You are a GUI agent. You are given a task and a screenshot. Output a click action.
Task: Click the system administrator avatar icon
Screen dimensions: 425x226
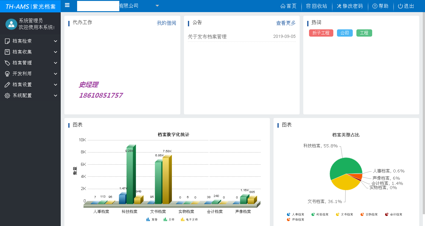(11, 25)
